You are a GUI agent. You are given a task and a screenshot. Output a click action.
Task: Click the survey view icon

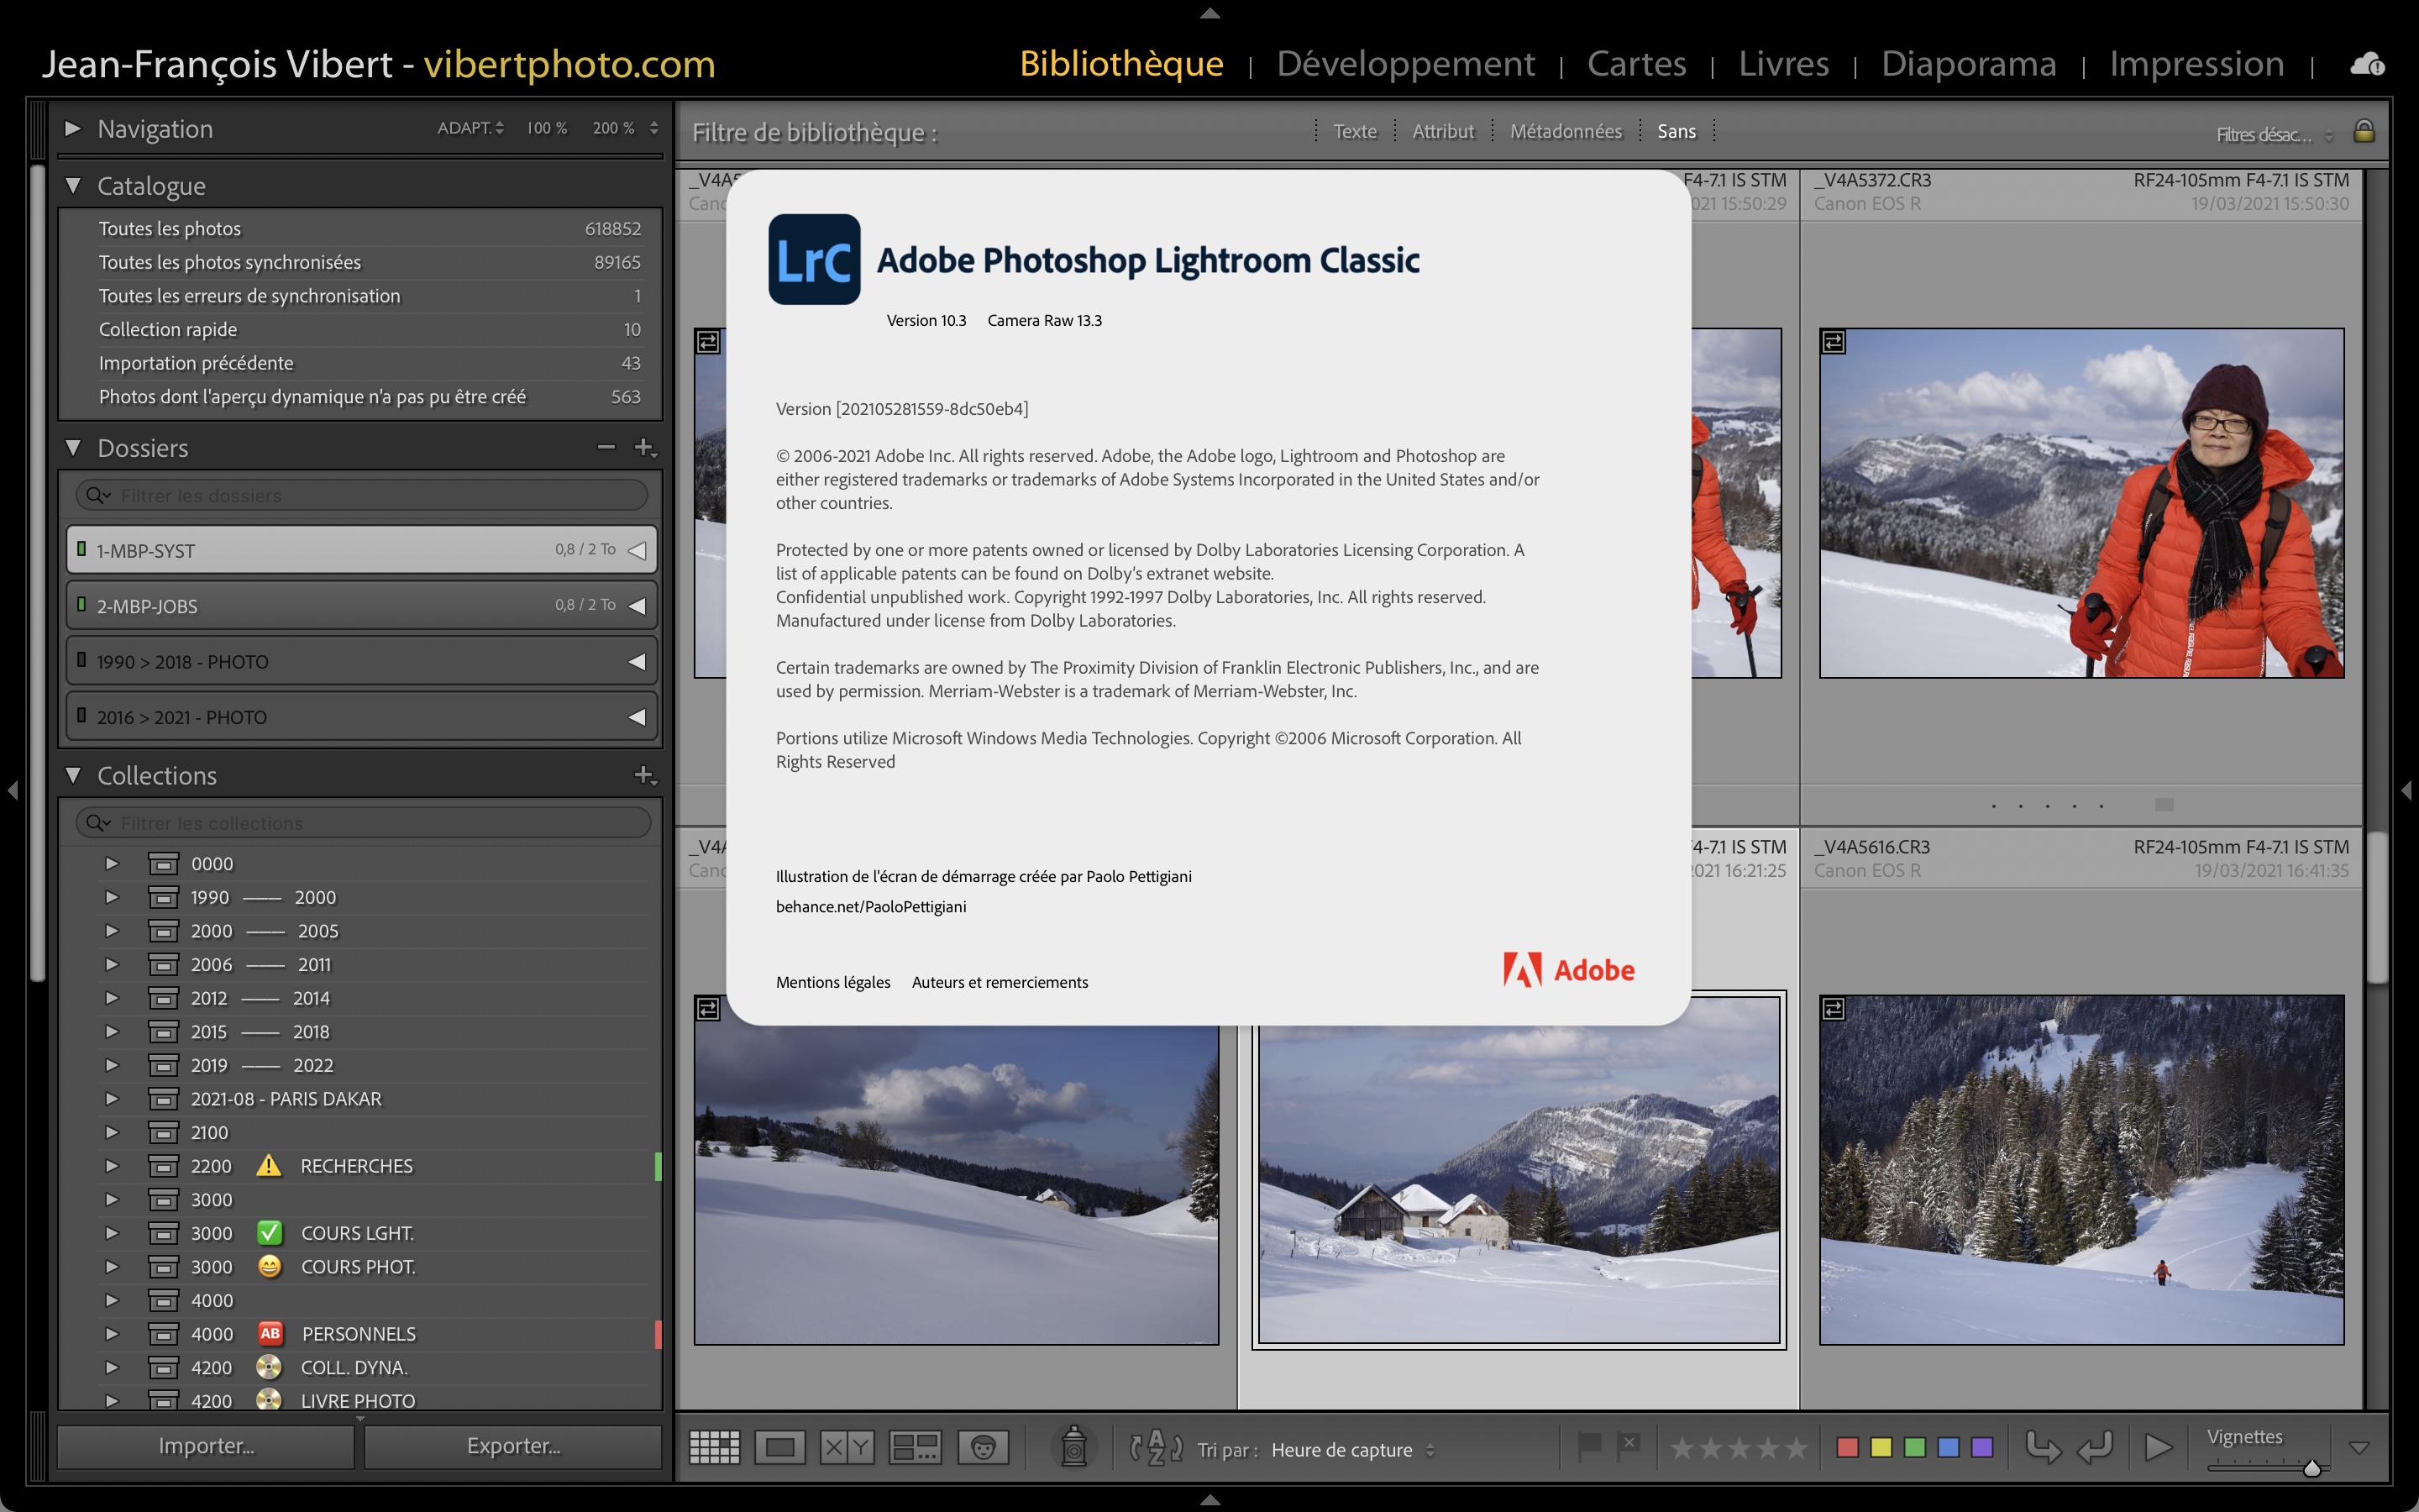[x=916, y=1446]
